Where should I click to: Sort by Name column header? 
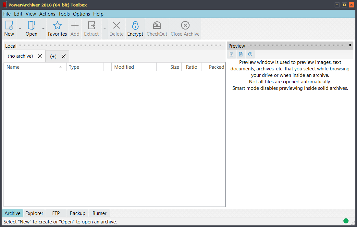pos(35,67)
